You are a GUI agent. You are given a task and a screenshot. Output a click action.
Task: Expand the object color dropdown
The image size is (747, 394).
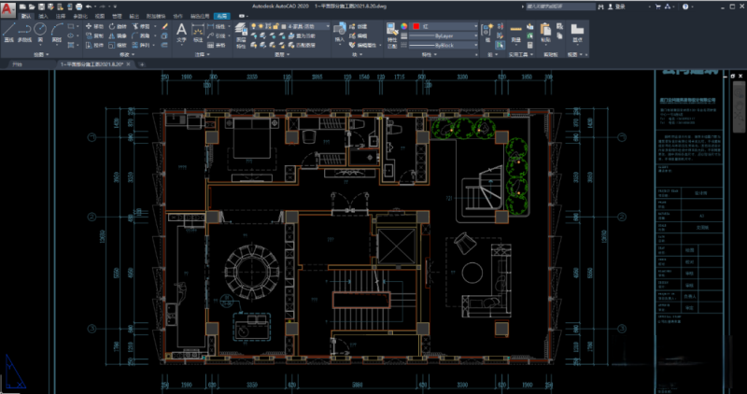439,26
